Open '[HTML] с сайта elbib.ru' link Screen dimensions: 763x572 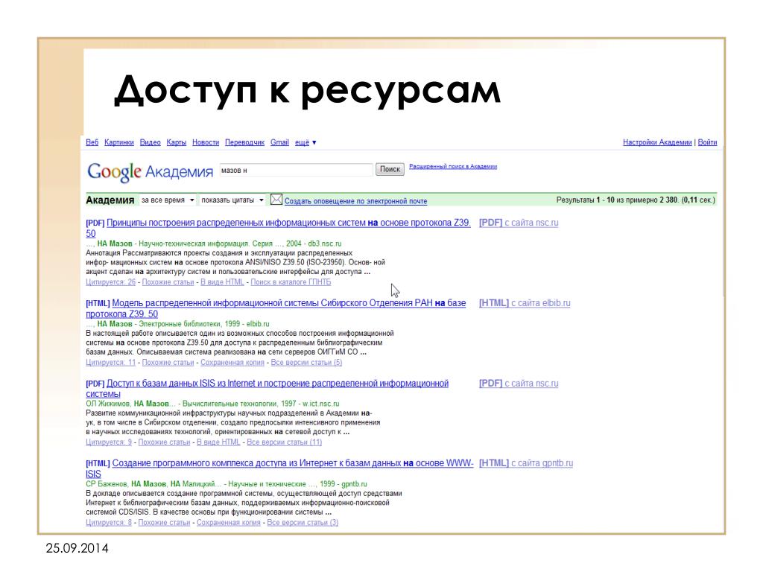525,302
